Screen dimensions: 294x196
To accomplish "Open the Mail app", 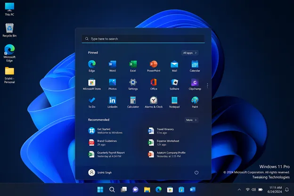I will 174,66.
